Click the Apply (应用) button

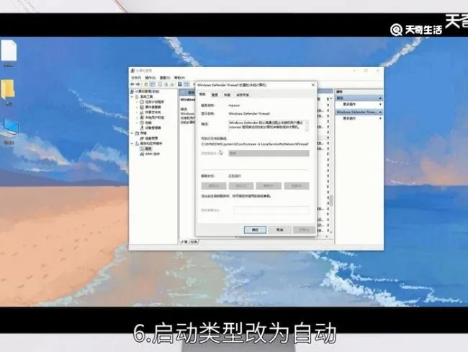(x=304, y=229)
